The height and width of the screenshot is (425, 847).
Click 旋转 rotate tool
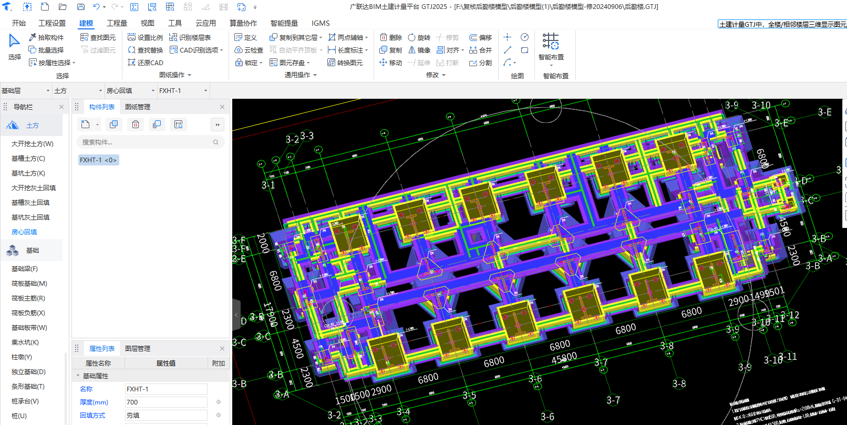(x=419, y=37)
